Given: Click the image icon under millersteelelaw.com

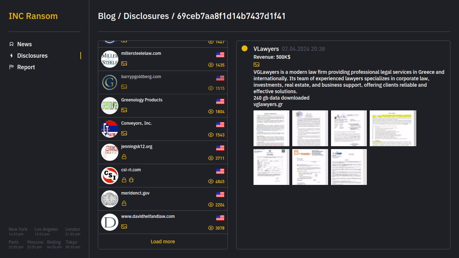Looking at the screenshot, I should point(124,63).
